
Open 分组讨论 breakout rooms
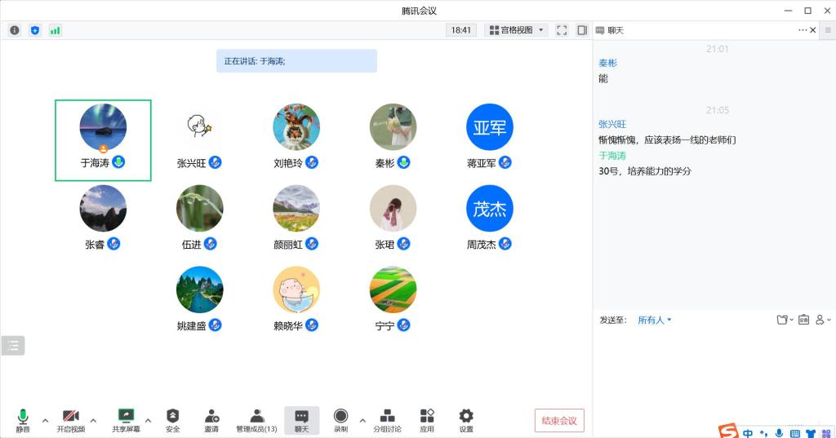(x=387, y=419)
